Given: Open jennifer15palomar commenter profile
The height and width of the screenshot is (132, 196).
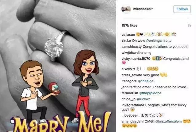Looking at the screenshot, I should pyautogui.click(x=136, y=87).
